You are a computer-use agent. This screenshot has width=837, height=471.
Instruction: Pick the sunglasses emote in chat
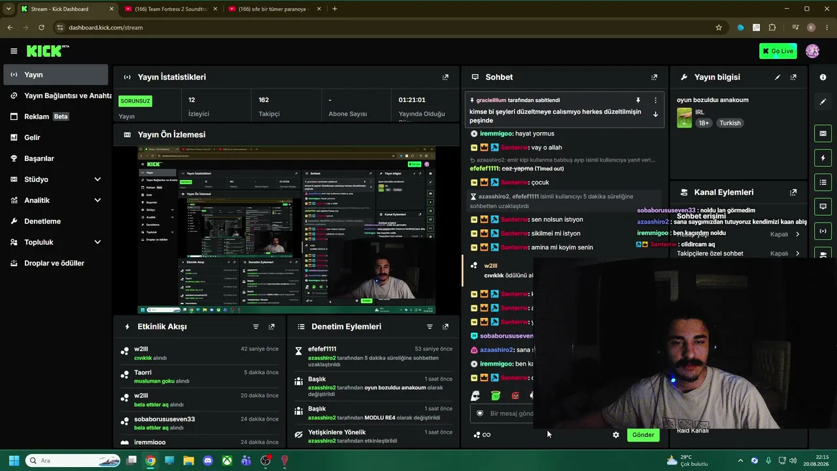coord(475,396)
